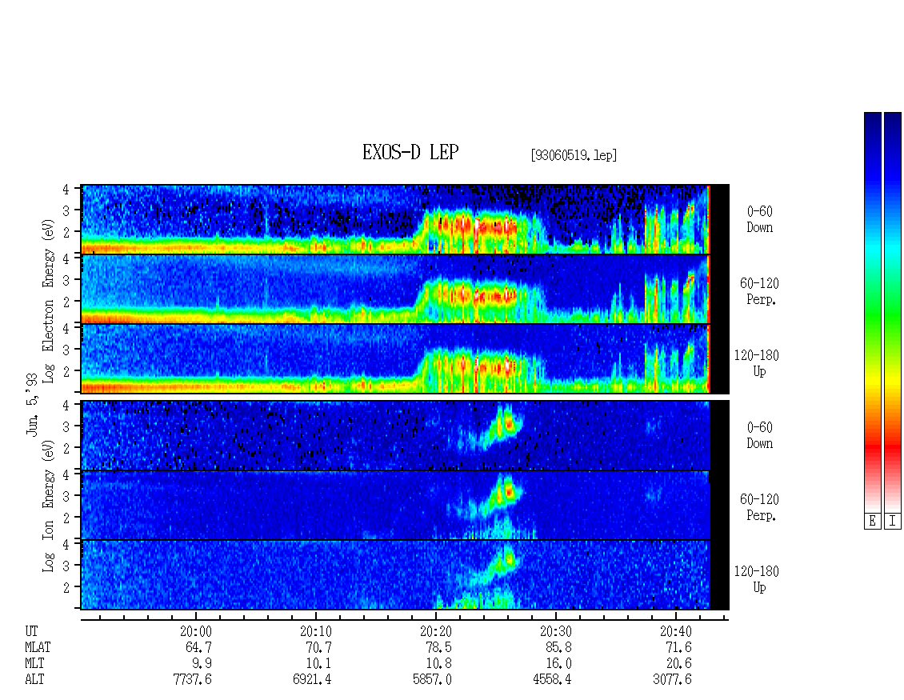This screenshot has height=700, width=904.
Task: Click the ion color scale bar above I
Action: pyautogui.click(x=893, y=312)
